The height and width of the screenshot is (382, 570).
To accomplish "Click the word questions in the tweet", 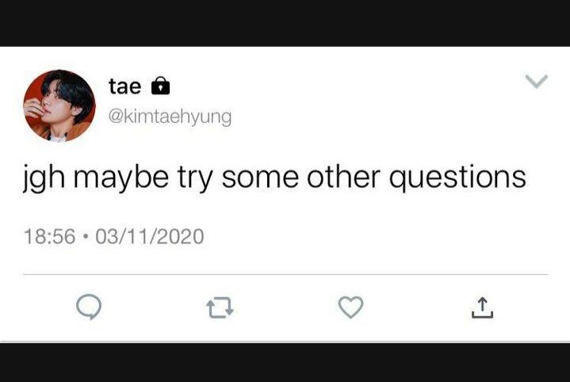I will [x=457, y=178].
